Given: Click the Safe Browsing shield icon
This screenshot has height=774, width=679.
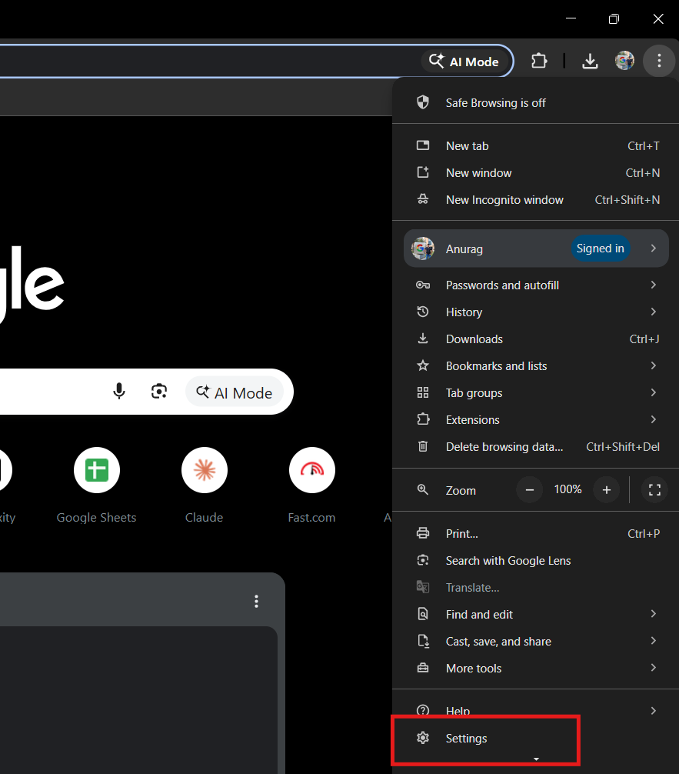Looking at the screenshot, I should (x=423, y=102).
